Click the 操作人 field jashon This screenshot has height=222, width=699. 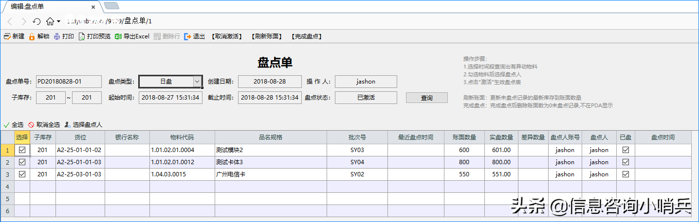(x=366, y=82)
